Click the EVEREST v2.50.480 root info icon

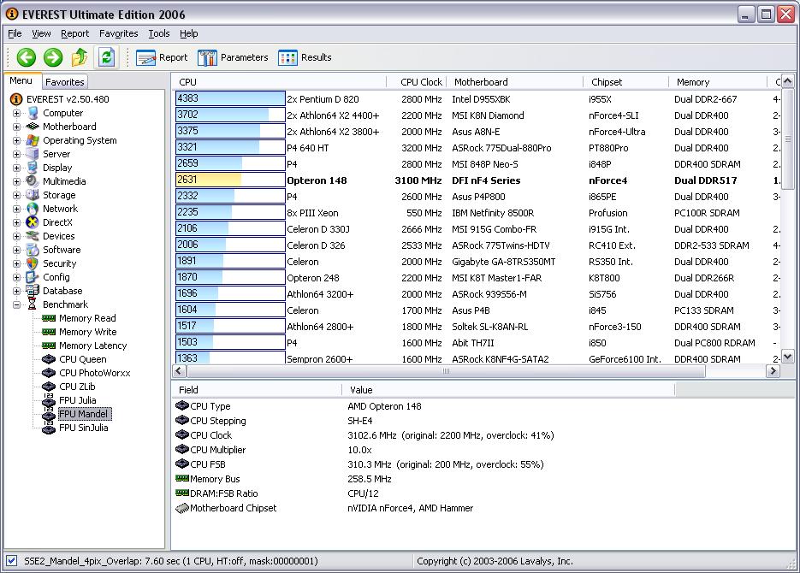click(x=16, y=99)
